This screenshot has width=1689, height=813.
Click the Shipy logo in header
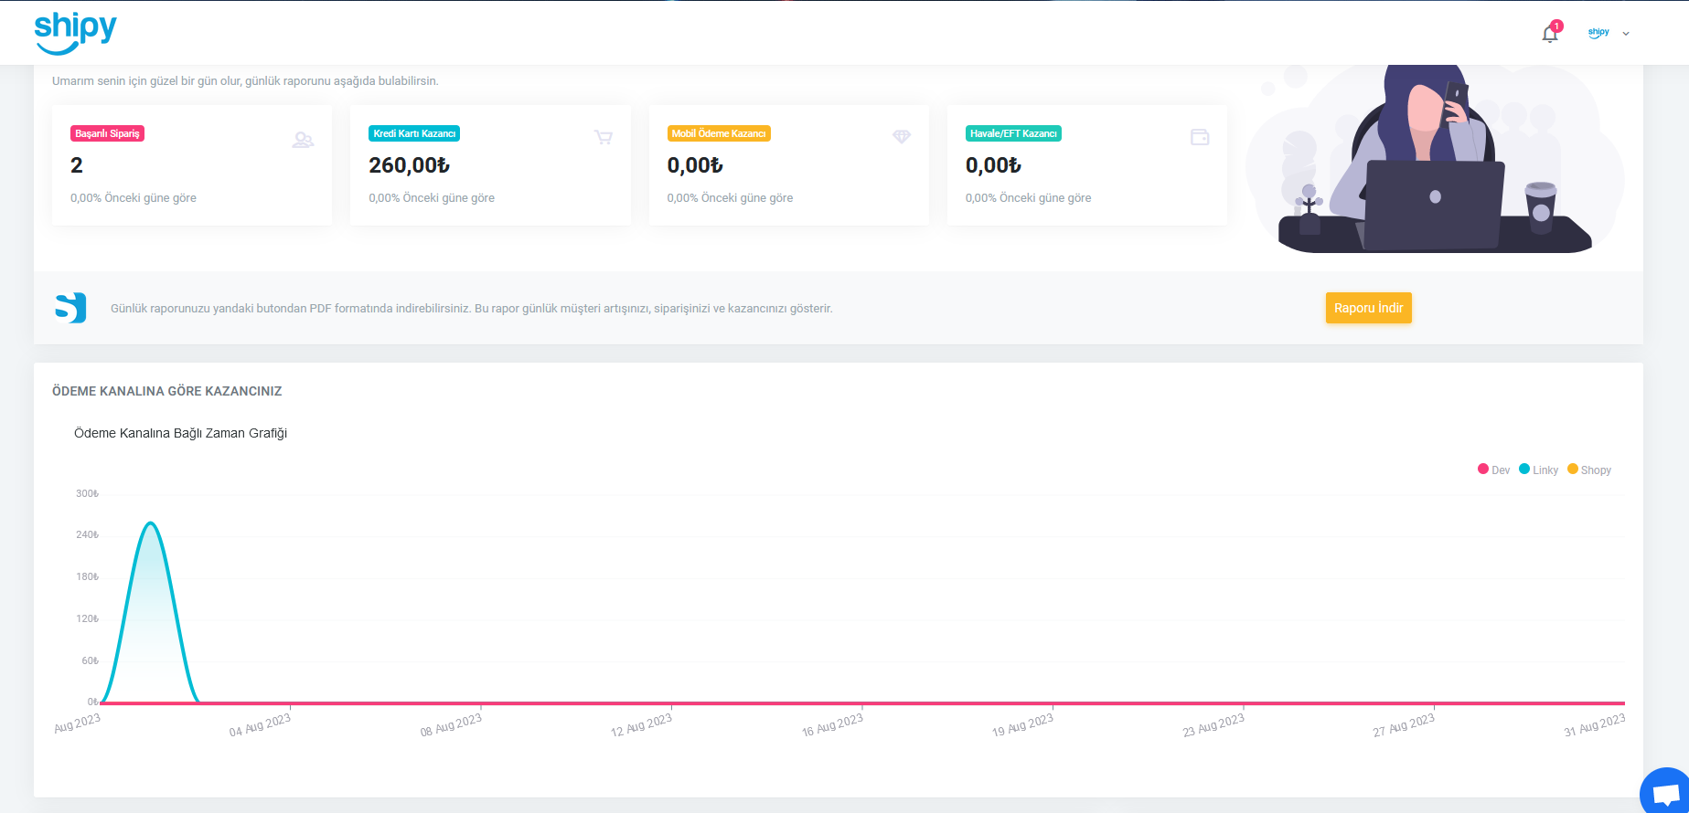pos(75,33)
